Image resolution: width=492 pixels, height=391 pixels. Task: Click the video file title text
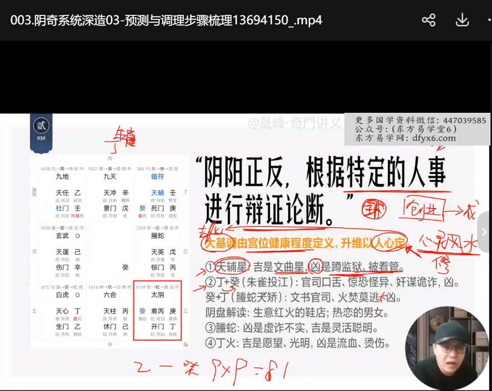point(166,20)
